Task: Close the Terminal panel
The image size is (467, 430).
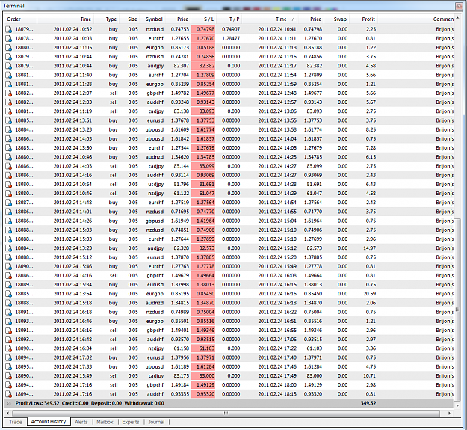Action: click(459, 6)
